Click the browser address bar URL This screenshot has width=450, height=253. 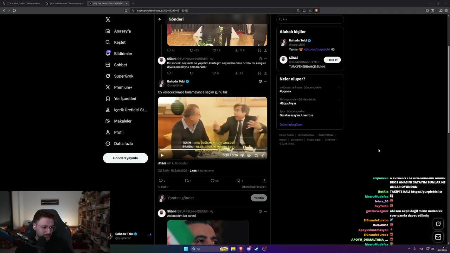coord(162,11)
